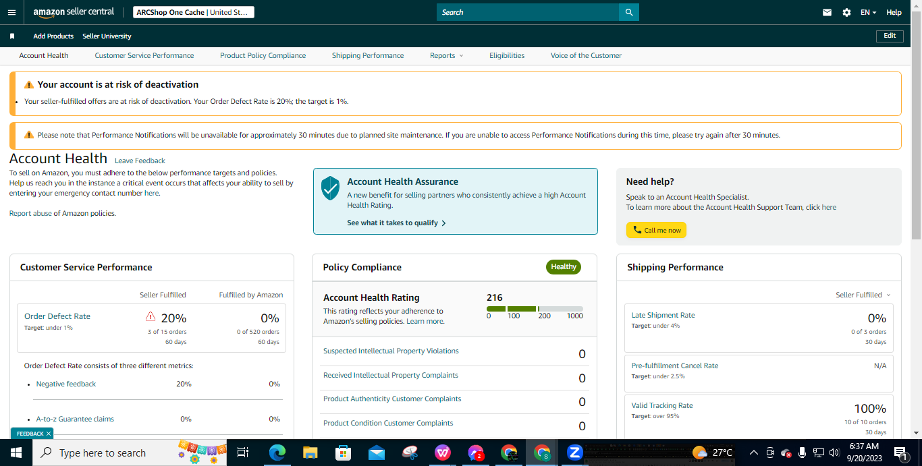The width and height of the screenshot is (922, 466).
Task: Click the Windows Type here to search box
Action: tap(128, 453)
